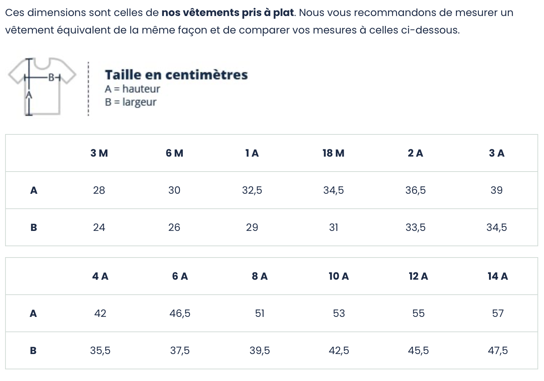This screenshot has width=544, height=381.
Task: Click the 14 A column header
Action: (x=498, y=276)
